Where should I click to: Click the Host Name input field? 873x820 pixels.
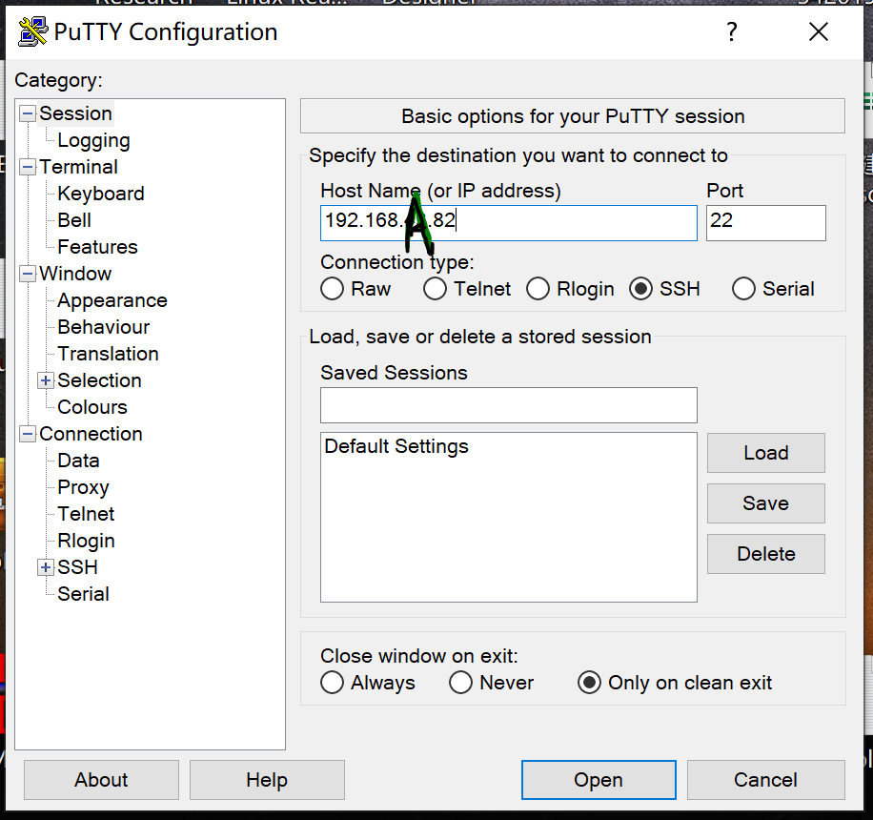[x=509, y=223]
